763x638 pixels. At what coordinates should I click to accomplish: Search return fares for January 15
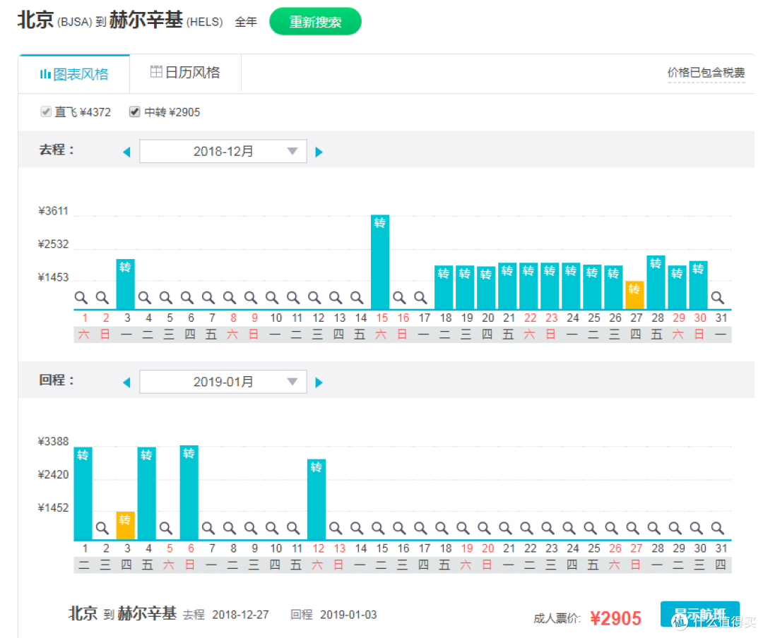(x=378, y=528)
